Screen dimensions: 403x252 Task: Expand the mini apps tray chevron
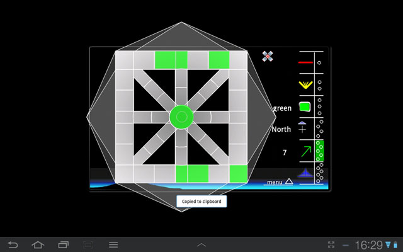point(201,245)
